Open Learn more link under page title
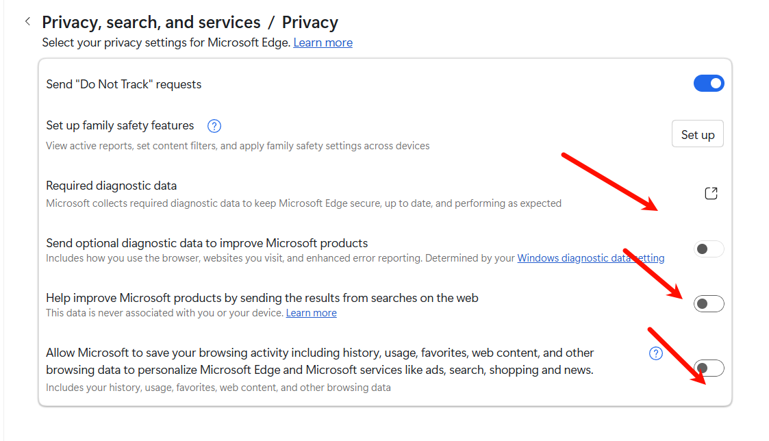This screenshot has height=441, width=769. 323,42
